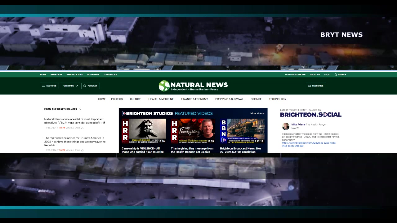Play the Thanksgiving Day message video thumbnail
This screenshot has width=397, height=223.
tap(193, 131)
